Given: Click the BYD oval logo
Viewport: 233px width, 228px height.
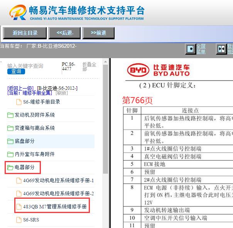Looking at the screenshot, I should [x=138, y=70].
